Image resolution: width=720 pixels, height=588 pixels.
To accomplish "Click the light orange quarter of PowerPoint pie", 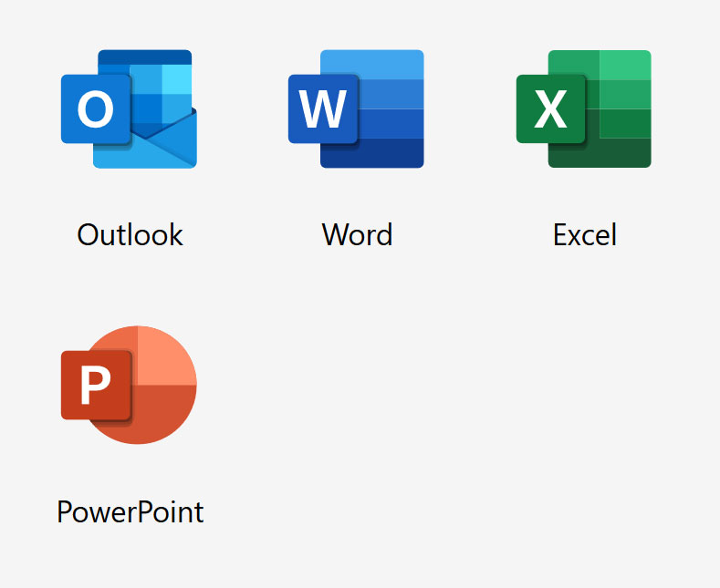I will click(166, 357).
